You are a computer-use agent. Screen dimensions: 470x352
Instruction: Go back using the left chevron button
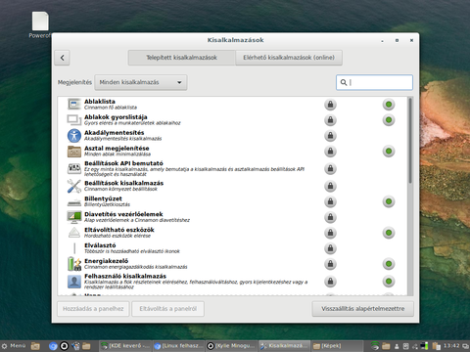62,58
